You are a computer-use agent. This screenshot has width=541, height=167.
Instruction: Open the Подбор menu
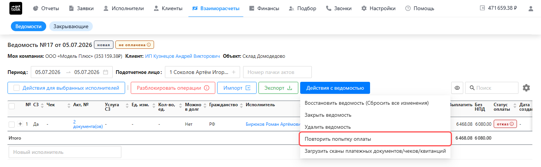302,8
